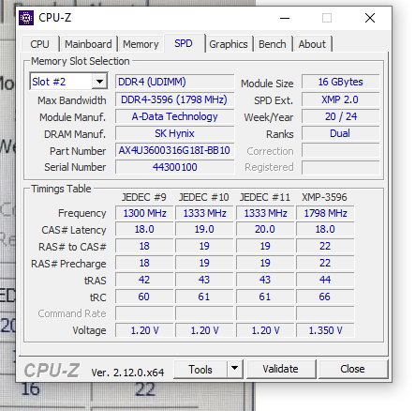
Task: Select the Slot #2 combo box
Action: [x=68, y=82]
